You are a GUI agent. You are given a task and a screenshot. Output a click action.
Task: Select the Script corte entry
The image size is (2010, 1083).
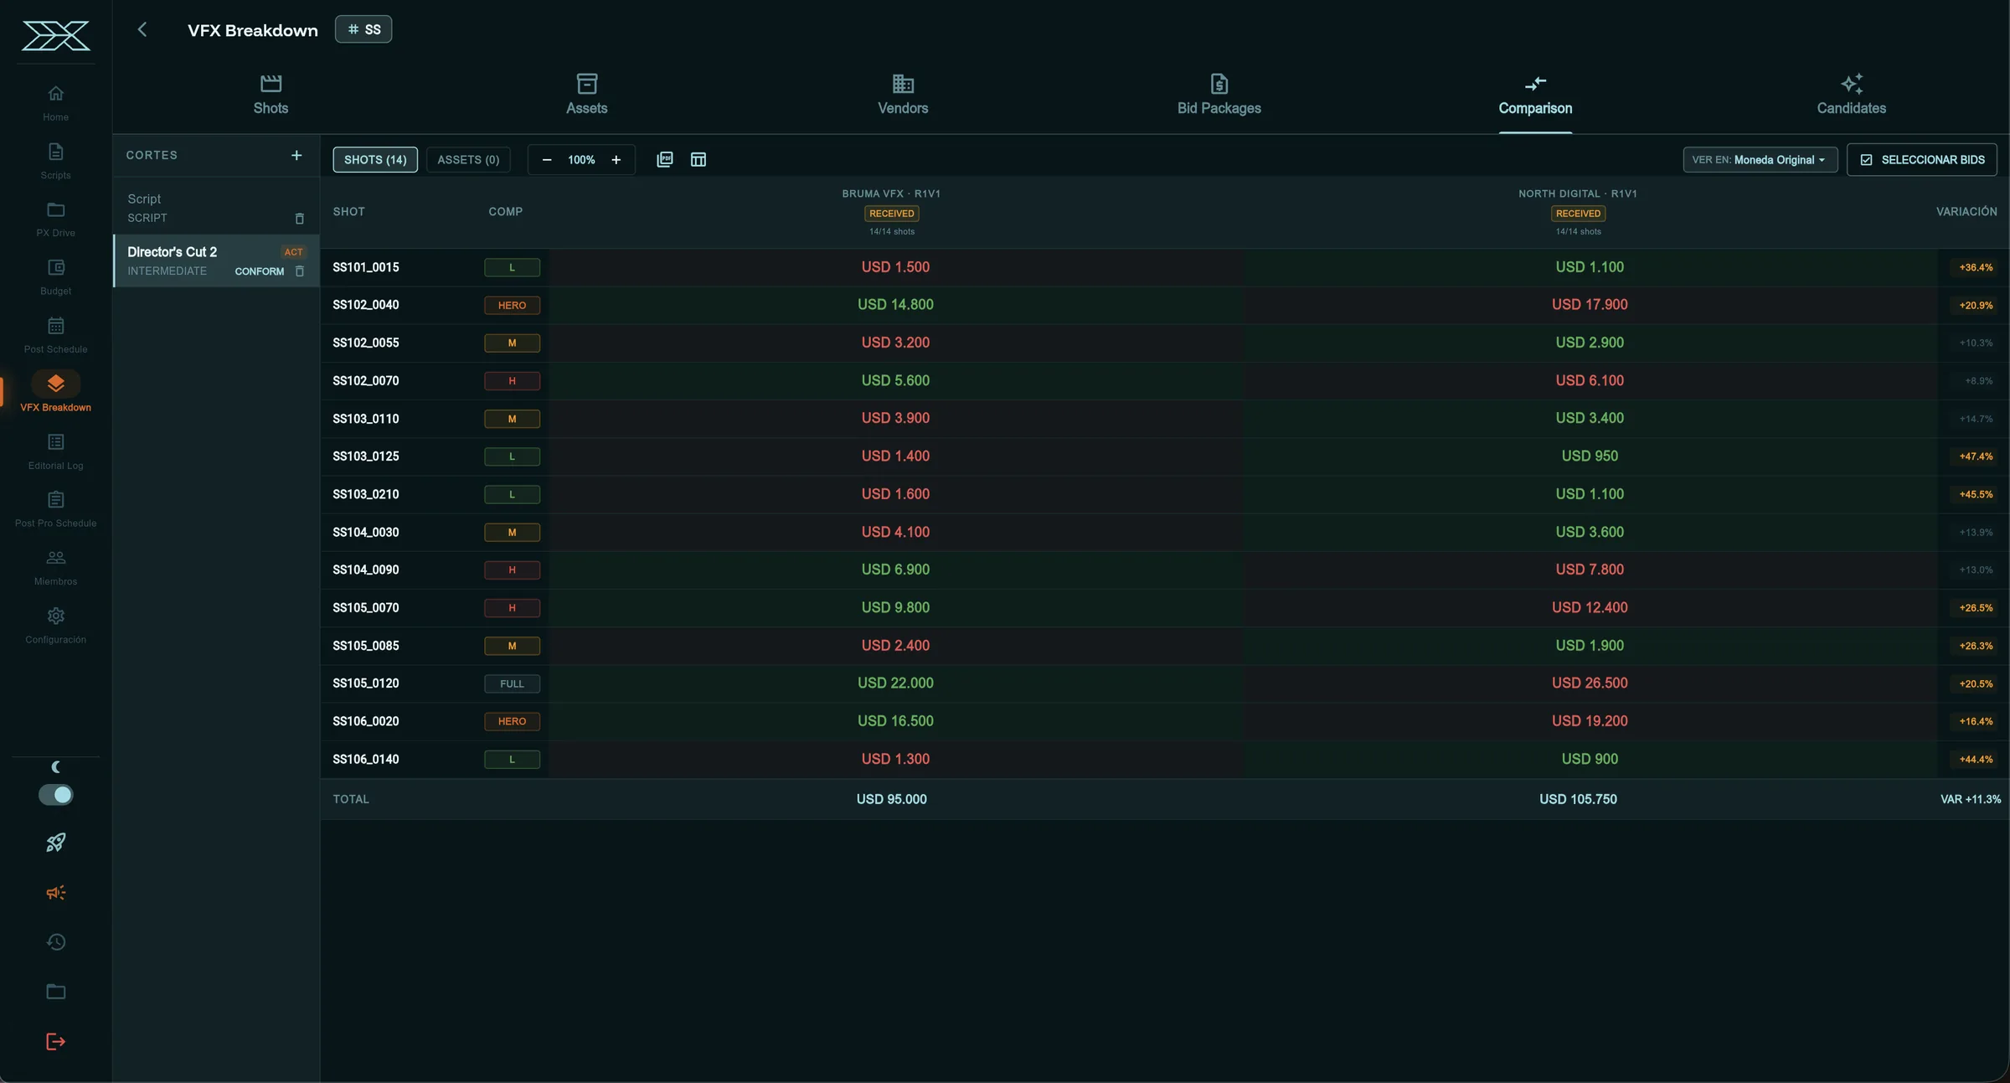coord(216,208)
